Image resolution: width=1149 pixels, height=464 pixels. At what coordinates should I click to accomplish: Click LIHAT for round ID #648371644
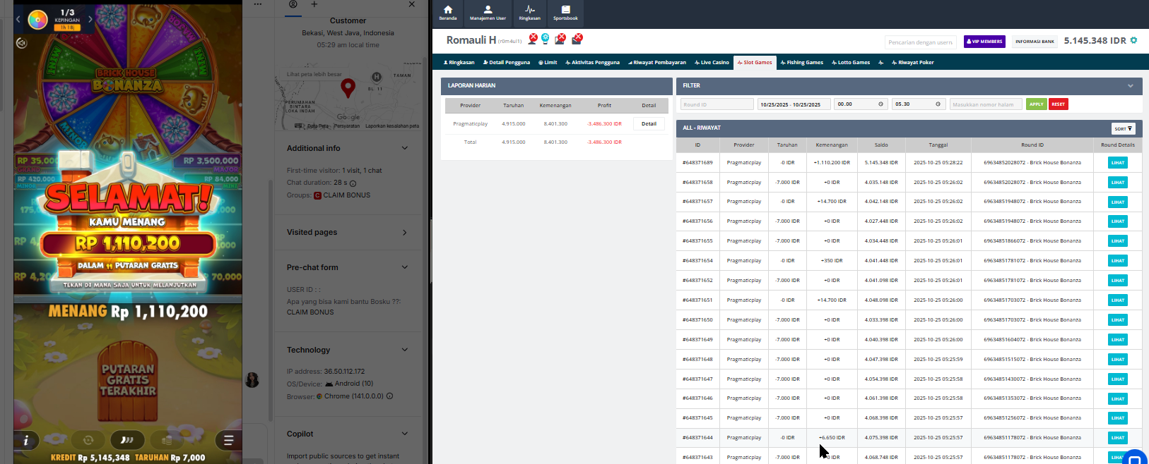[x=1117, y=438]
